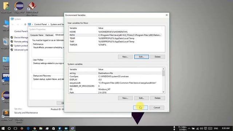The image size is (233, 131).
Task: Launch Eclipse PHP desktop shortcut
Action: coord(19,8)
